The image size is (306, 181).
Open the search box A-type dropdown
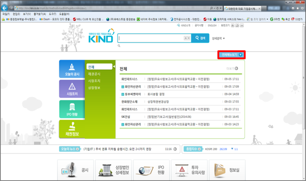pos(187,38)
